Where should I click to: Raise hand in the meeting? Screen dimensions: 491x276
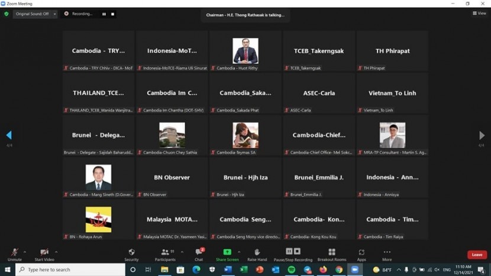[257, 254]
